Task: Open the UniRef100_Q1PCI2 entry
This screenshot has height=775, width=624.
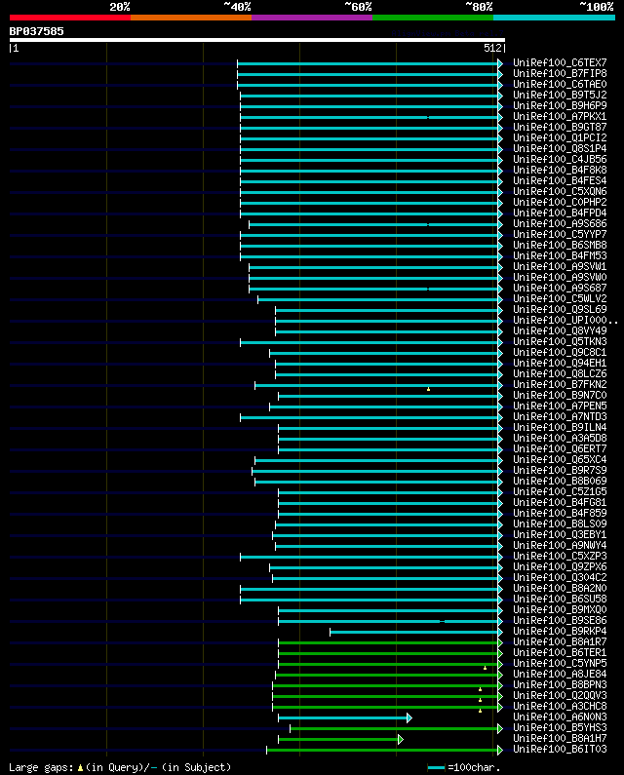Action: point(560,137)
